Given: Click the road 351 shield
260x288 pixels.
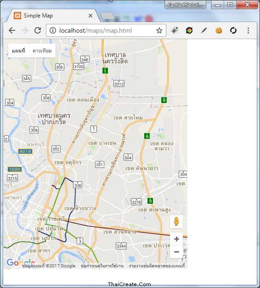Looking at the screenshot, I should 100,164.
